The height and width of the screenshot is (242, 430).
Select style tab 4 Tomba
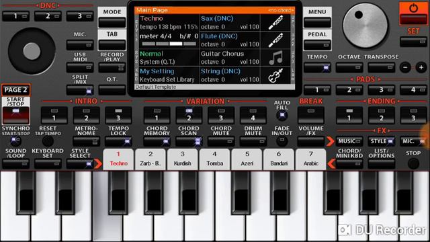(x=214, y=159)
